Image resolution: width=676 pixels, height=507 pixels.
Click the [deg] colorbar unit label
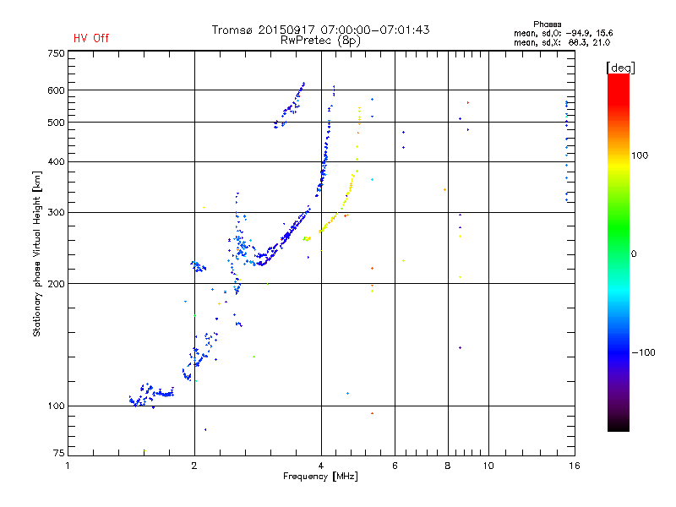[620, 68]
